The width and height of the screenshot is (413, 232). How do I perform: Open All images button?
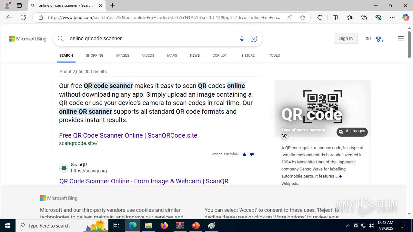click(352, 131)
